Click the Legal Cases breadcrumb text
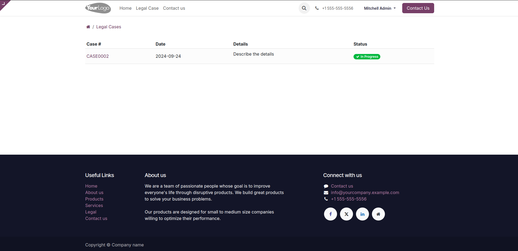Viewport: 518px width, 251px height. click(x=108, y=27)
